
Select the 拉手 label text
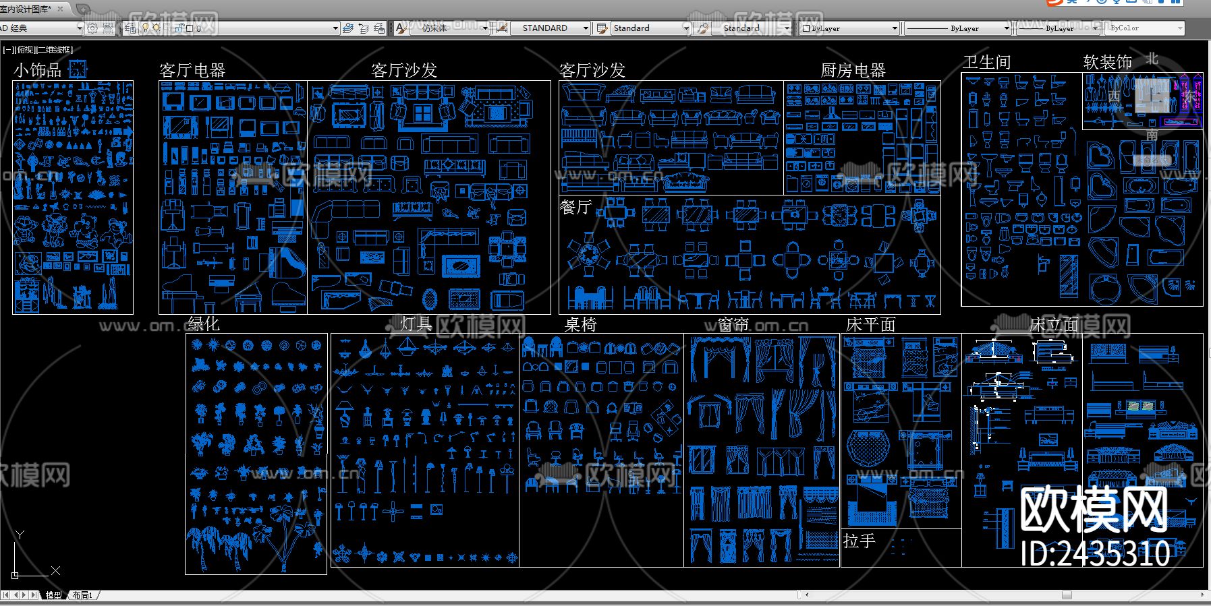pyautogui.click(x=859, y=541)
